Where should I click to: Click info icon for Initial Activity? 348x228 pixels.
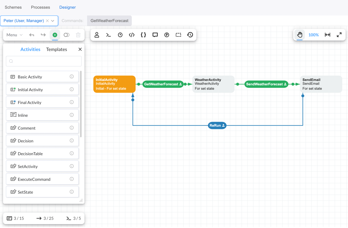click(x=72, y=89)
